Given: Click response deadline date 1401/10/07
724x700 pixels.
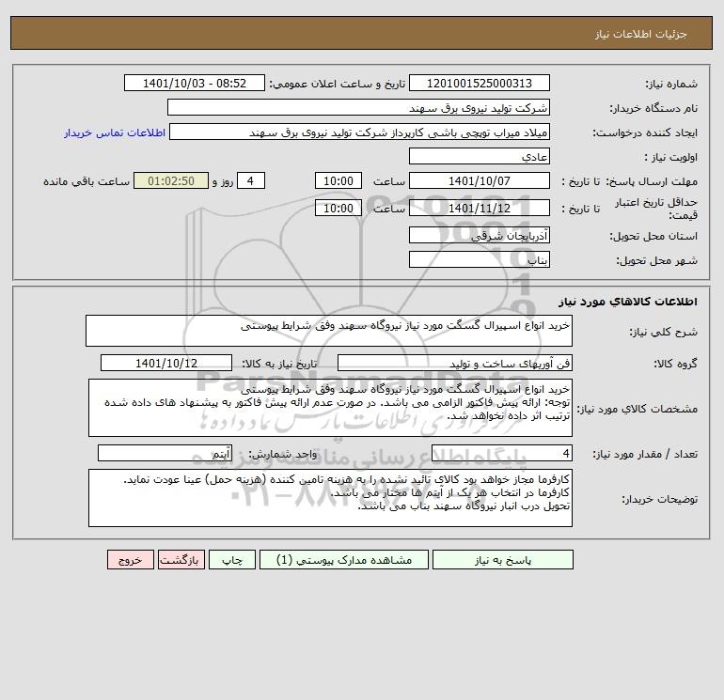Looking at the screenshot, I should 480,181.
